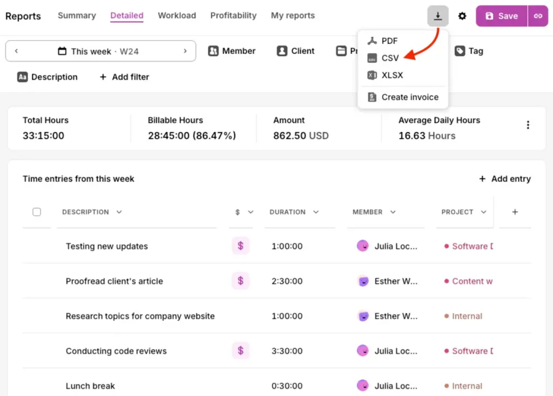Click Amount 862.50 USD value

[301, 135]
